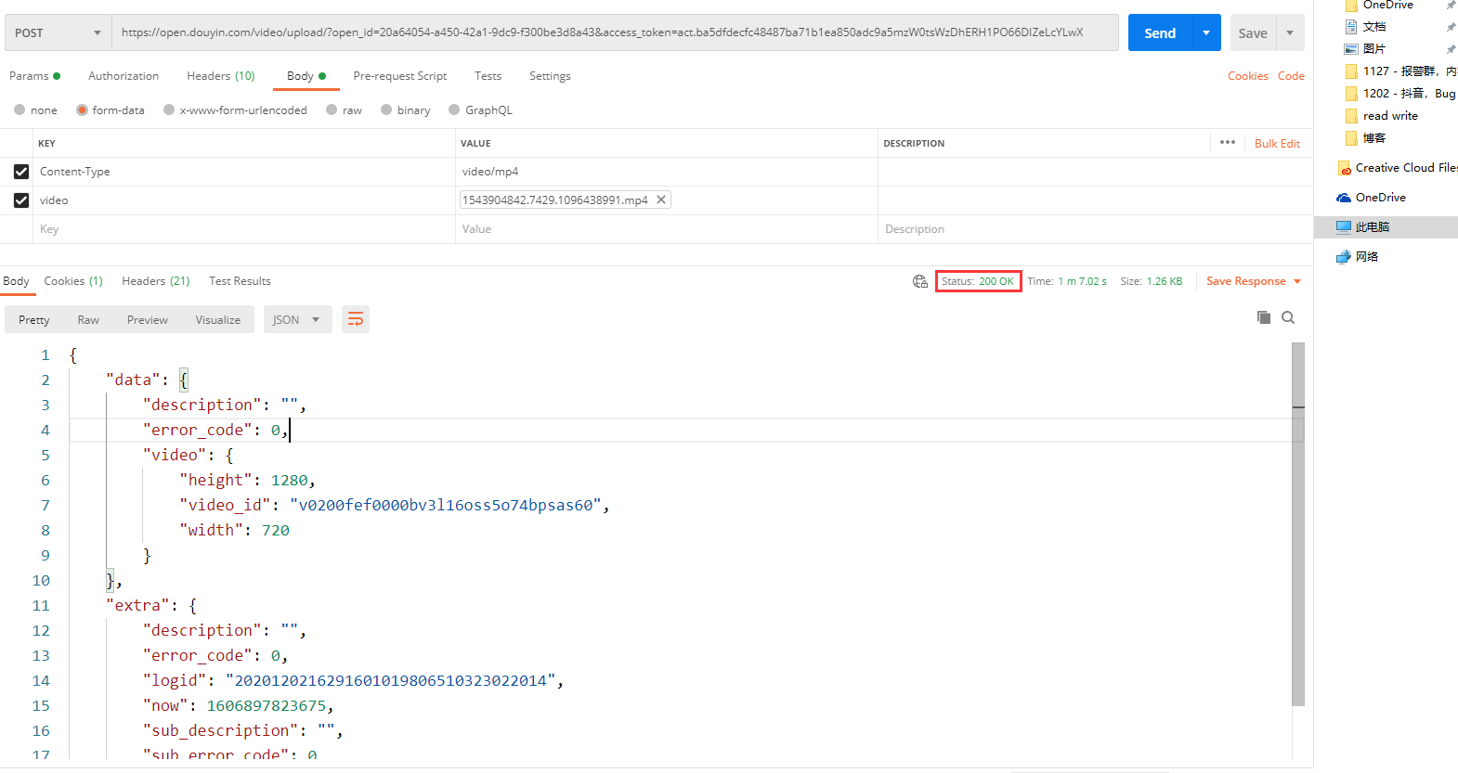Uncheck the video row checkbox
1458x773 pixels.
click(x=21, y=200)
